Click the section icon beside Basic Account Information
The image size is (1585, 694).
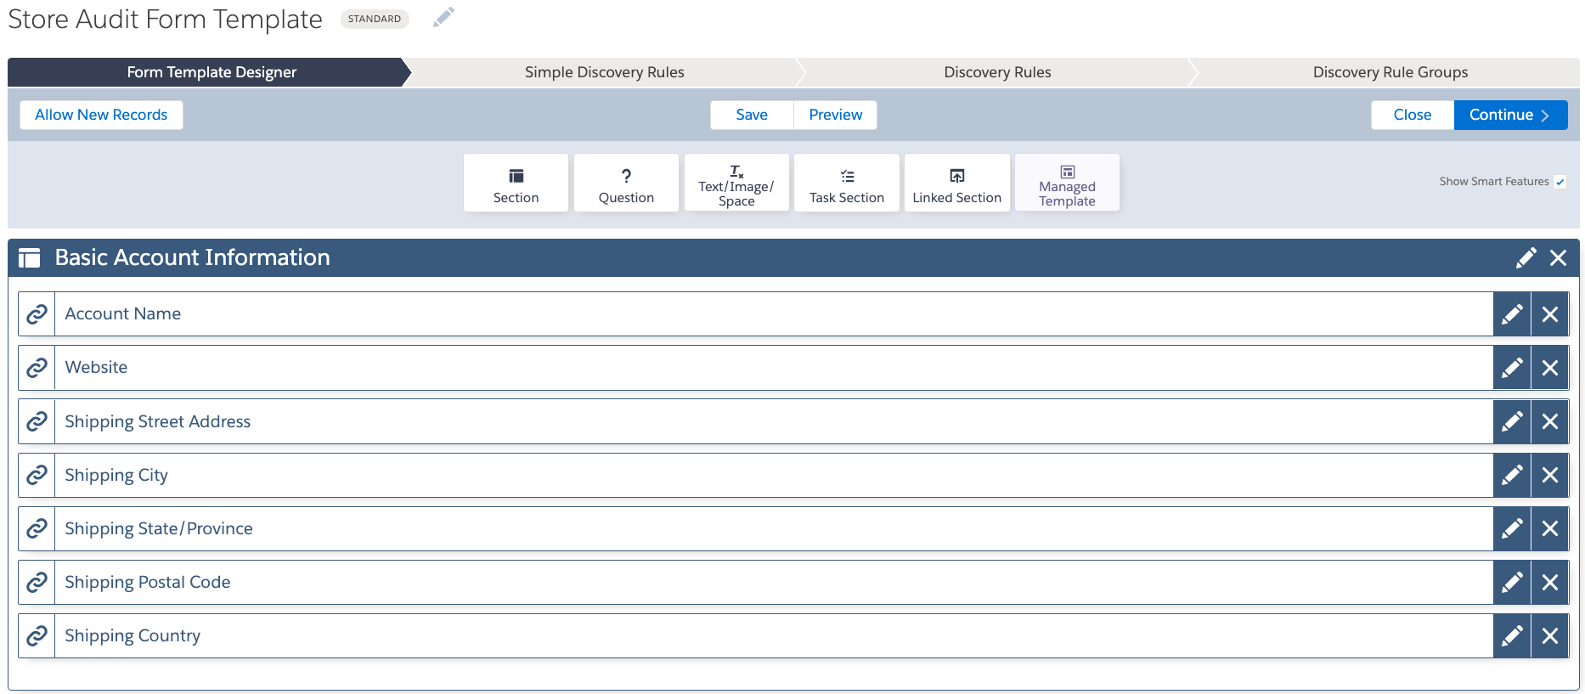point(30,257)
